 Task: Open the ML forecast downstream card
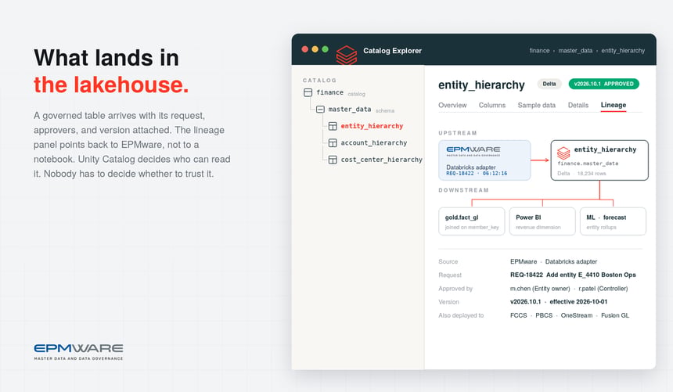[613, 221]
